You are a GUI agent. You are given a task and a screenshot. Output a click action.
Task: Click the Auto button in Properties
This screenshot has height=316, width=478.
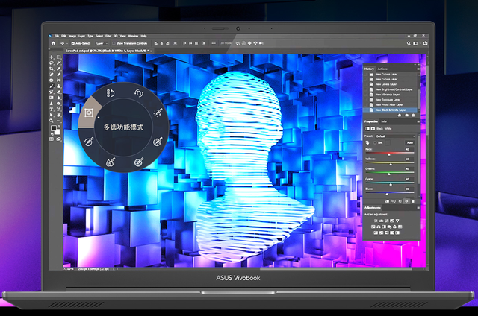point(409,143)
